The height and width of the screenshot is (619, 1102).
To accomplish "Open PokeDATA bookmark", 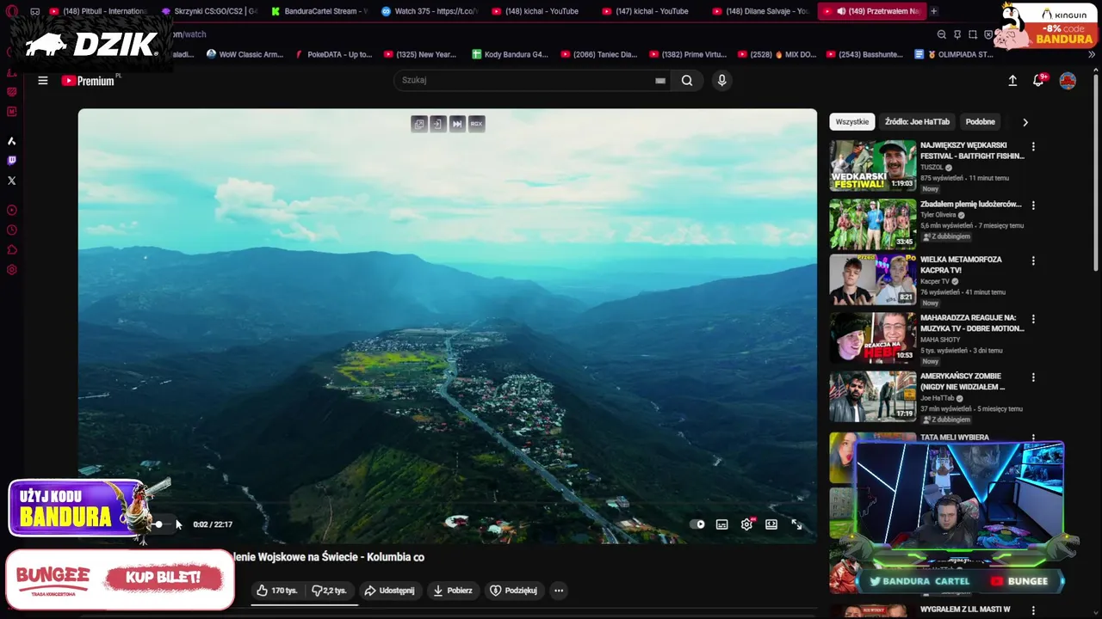I will tap(333, 54).
